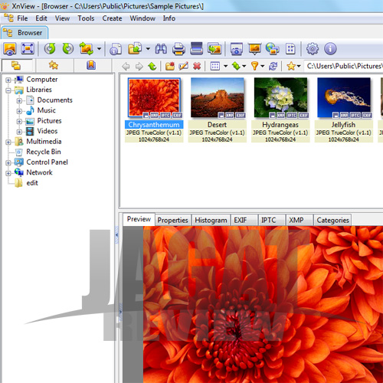This screenshot has width=383, height=383.
Task: Click the Rename pencil icon
Action: (184, 66)
